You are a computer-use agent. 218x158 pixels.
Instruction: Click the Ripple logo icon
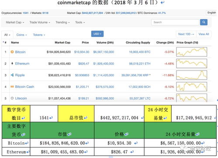click(x=12, y=75)
